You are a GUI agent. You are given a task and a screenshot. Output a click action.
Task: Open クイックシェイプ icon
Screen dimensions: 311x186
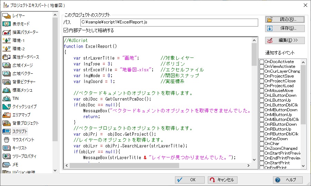pyautogui.click(x=7, y=107)
